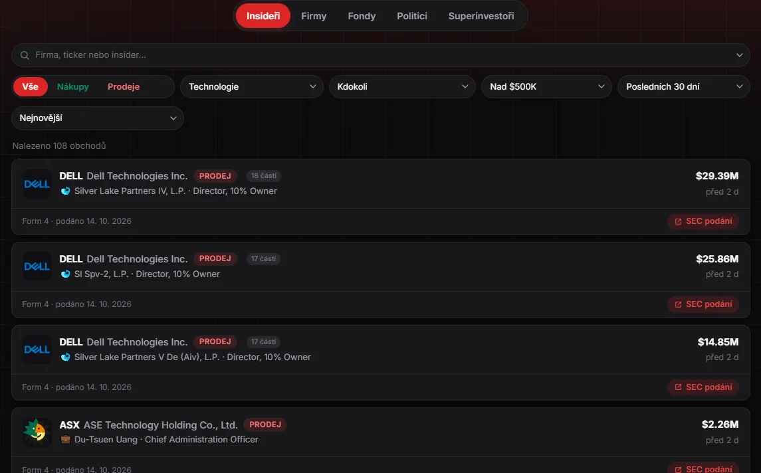Open SEC podání for the $25.86M trade
The height and width of the screenshot is (473, 761).
click(703, 304)
